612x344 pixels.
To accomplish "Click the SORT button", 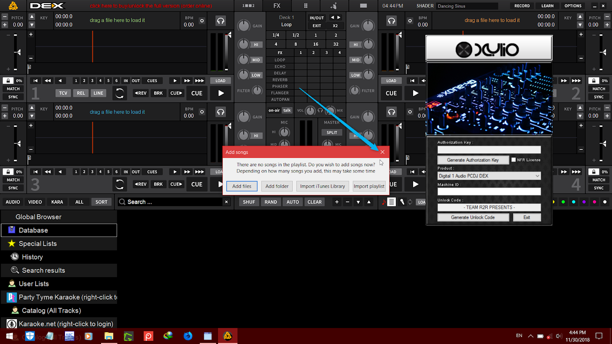I will pos(101,202).
